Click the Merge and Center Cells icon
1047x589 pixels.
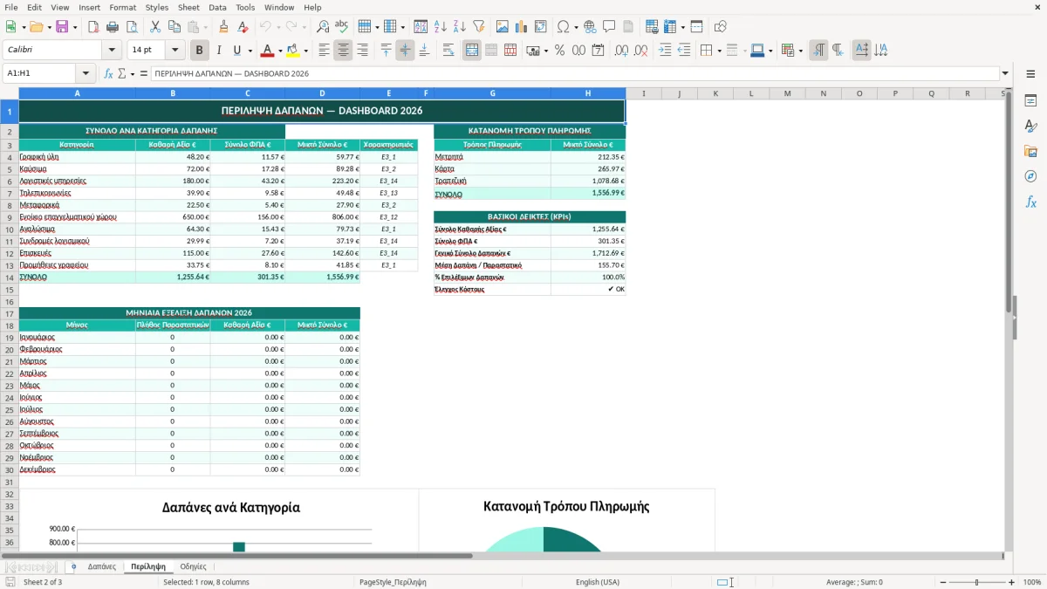(x=472, y=51)
